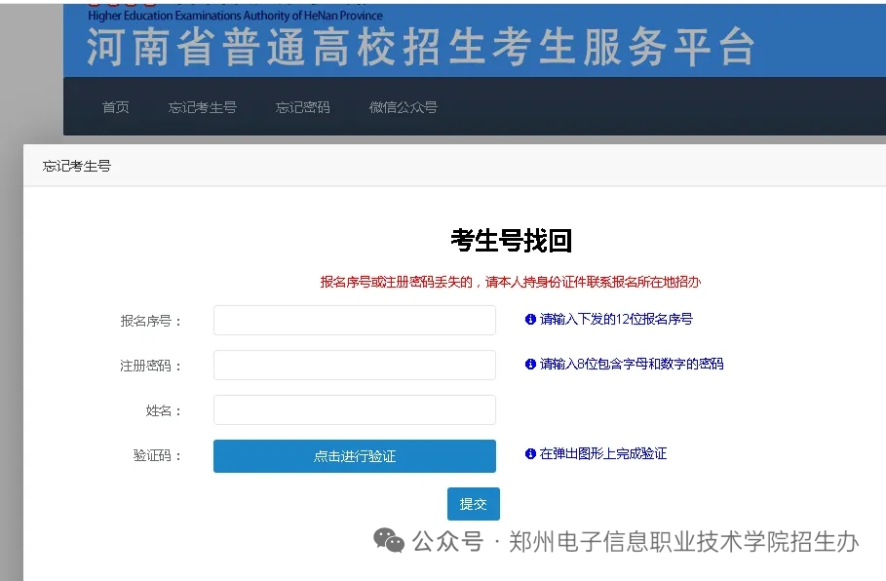
Task: Click the 点击进行验证 button
Action: click(355, 456)
